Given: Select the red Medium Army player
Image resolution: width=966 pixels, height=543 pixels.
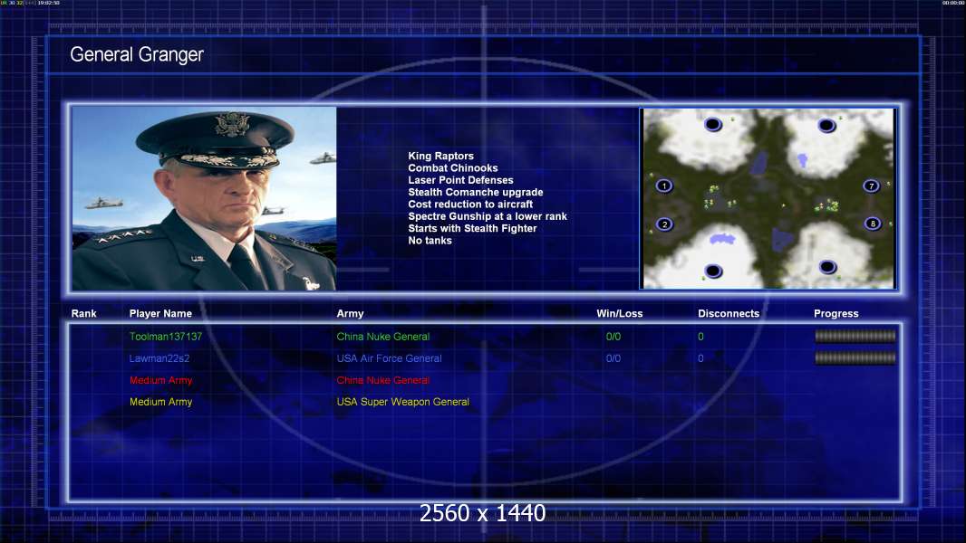Looking at the screenshot, I should [160, 380].
